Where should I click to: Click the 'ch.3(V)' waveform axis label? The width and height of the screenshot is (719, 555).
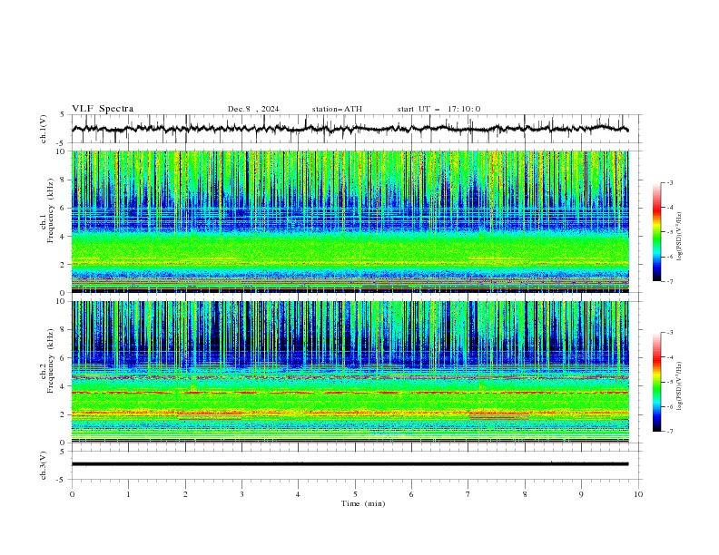tap(44, 465)
